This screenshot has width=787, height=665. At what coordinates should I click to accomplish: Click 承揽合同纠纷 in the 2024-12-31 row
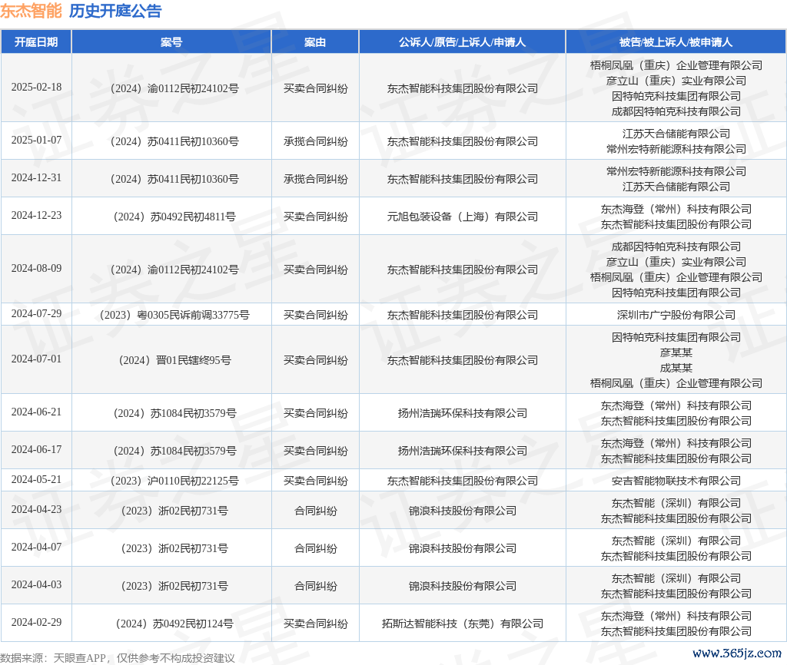[x=315, y=179]
